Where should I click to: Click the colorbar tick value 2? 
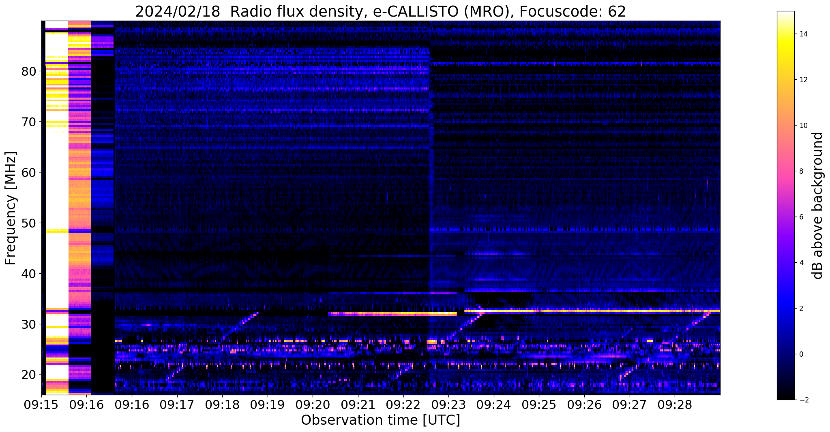pos(801,309)
